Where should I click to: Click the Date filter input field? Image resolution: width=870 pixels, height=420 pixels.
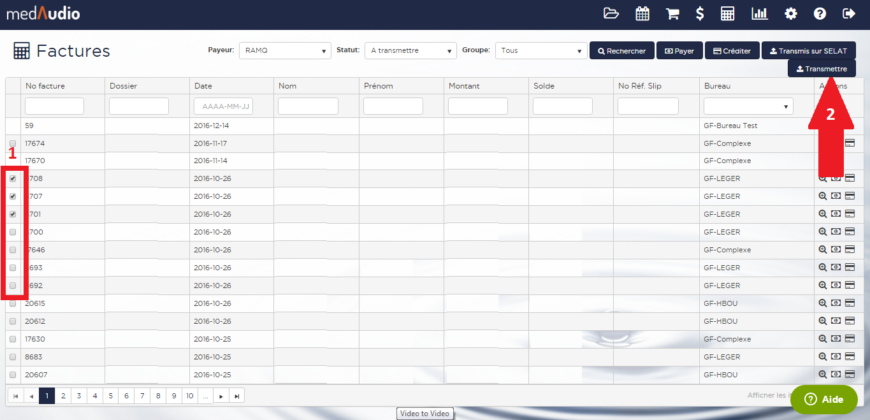tap(223, 106)
